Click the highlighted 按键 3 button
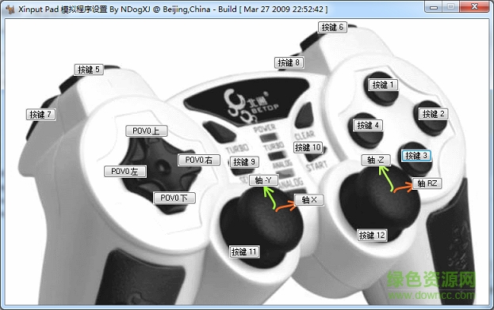 click(415, 156)
